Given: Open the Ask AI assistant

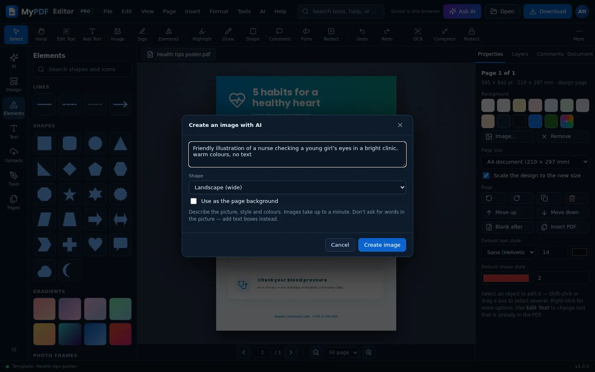Looking at the screenshot, I should (462, 12).
